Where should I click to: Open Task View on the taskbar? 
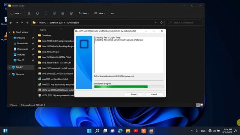(x=105, y=131)
